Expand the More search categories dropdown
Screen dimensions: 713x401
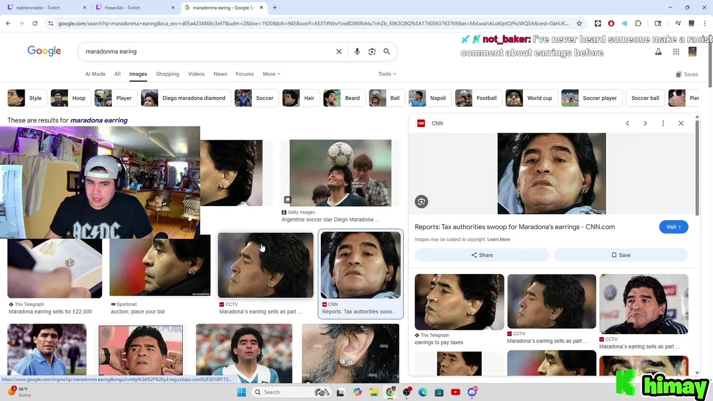[271, 74]
